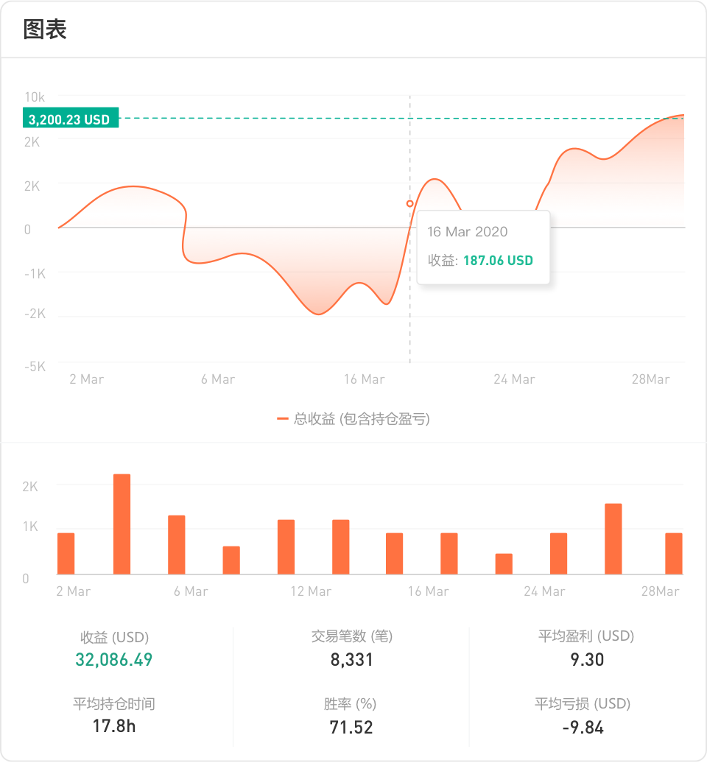Click the 收益 (USD) stat label

(114, 637)
